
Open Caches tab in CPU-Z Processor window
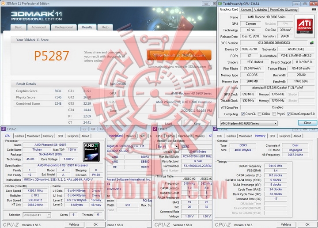pyautogui.click(x=19, y=136)
